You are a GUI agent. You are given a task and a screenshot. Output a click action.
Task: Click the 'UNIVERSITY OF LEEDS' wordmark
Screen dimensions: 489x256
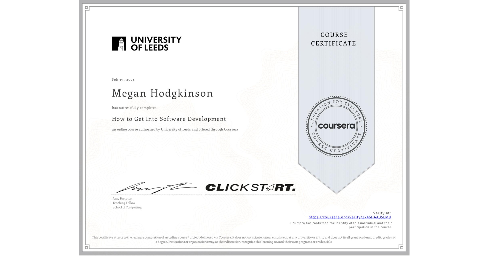[156, 44]
